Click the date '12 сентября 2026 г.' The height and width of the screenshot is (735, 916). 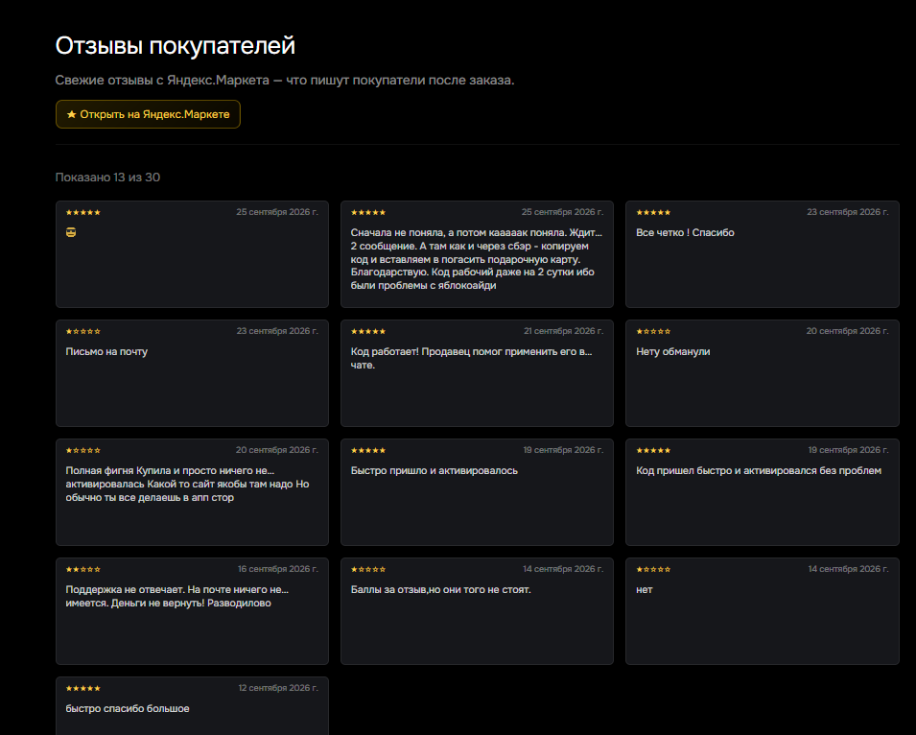pos(278,688)
